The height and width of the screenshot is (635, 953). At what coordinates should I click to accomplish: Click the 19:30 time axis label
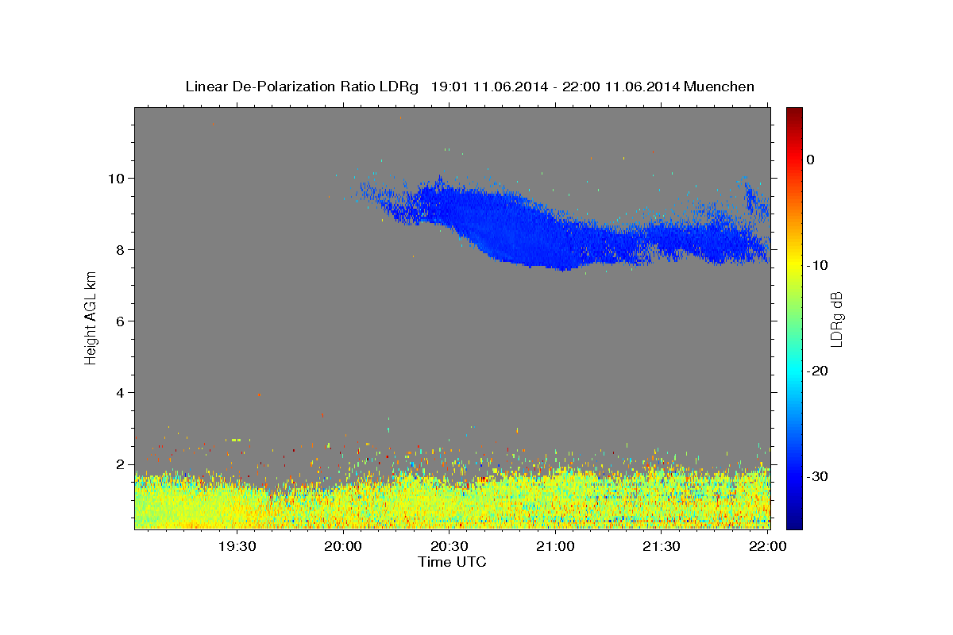[x=237, y=546]
